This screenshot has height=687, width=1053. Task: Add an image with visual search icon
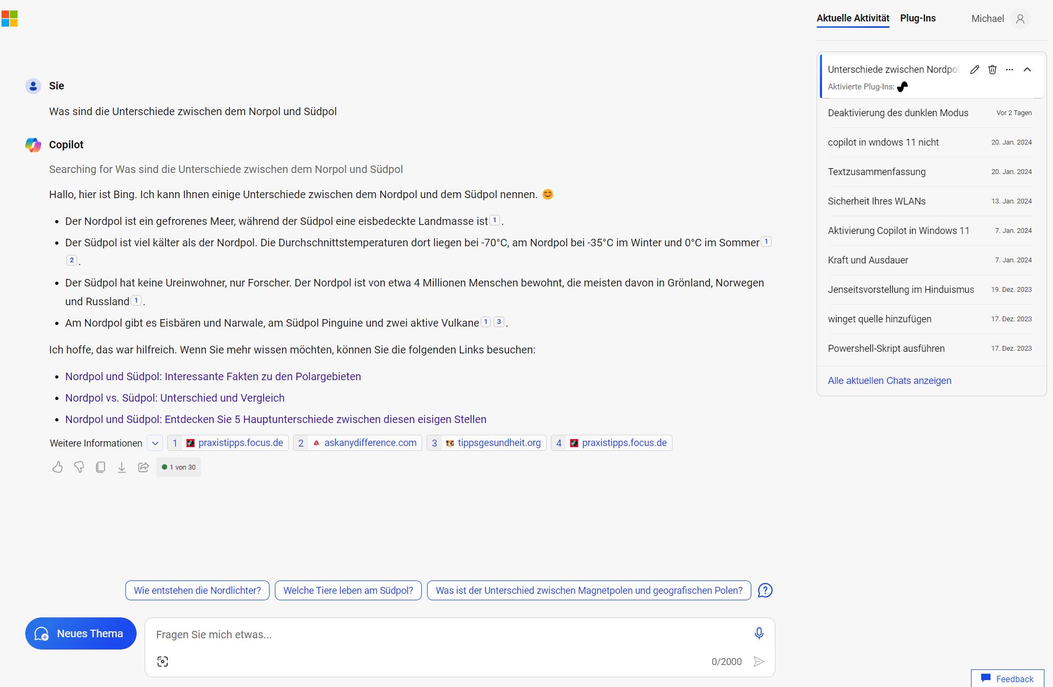point(163,661)
